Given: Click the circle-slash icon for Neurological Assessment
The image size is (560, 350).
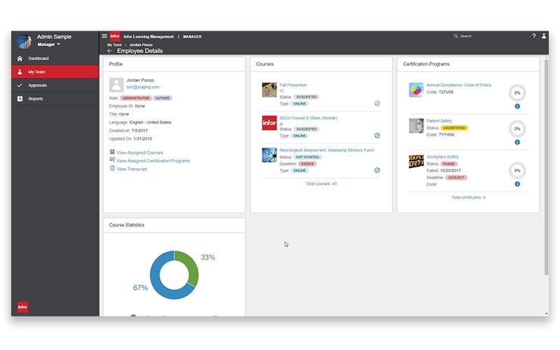Looking at the screenshot, I should (377, 170).
